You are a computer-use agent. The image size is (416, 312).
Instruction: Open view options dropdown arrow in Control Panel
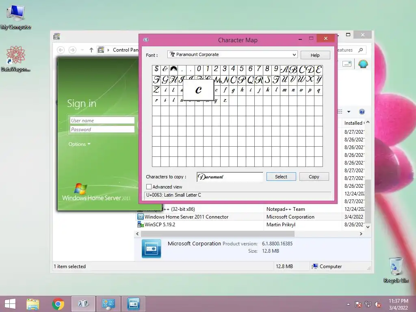349,112
